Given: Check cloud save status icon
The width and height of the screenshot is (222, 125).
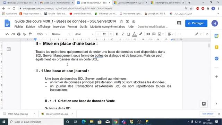Looking at the screenshot, I should [134, 22].
